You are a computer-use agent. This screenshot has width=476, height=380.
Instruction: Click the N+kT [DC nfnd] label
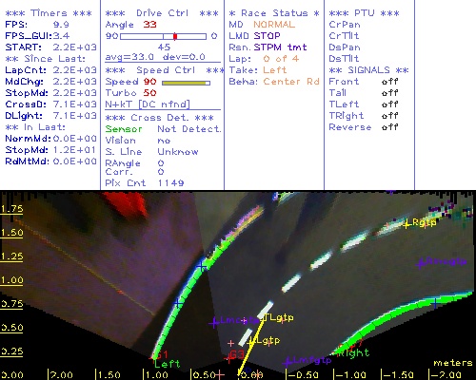(148, 104)
